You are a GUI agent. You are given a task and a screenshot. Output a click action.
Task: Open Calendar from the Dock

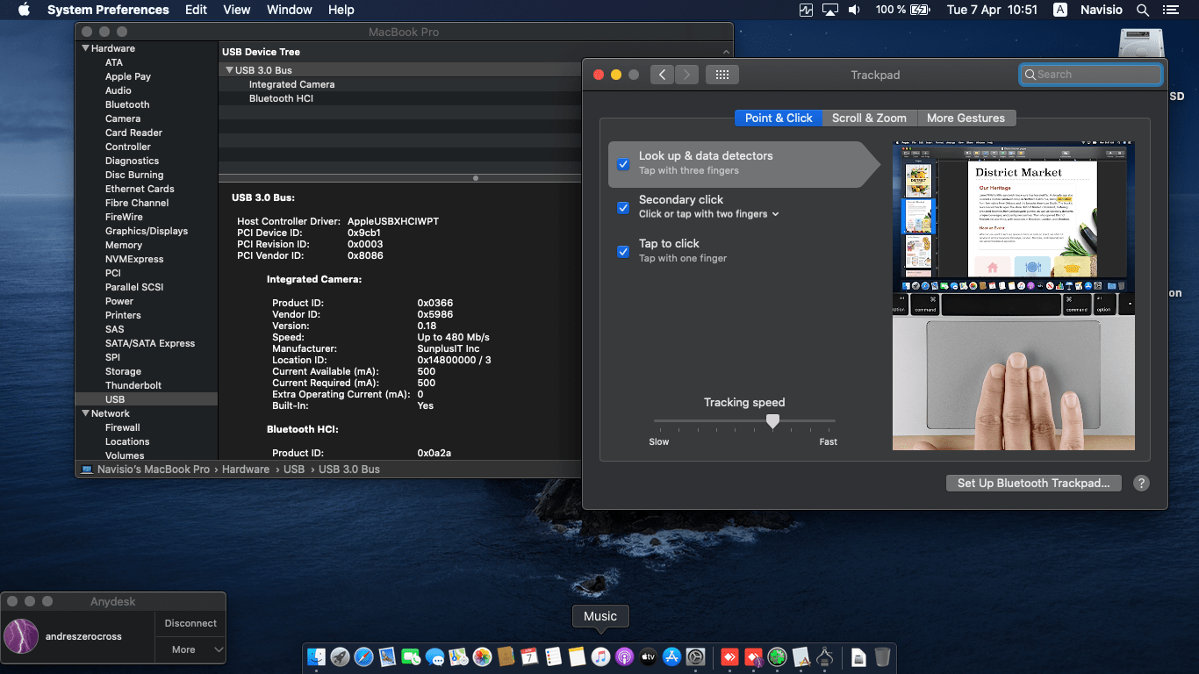click(x=529, y=656)
